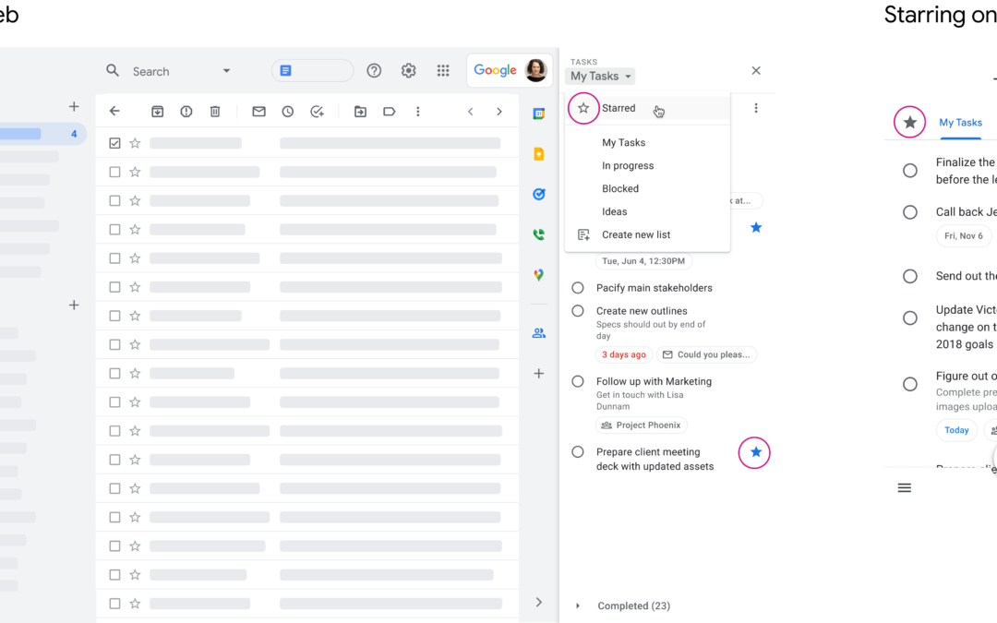Close the Tasks panel
The width and height of the screenshot is (997, 623).
[x=756, y=70]
